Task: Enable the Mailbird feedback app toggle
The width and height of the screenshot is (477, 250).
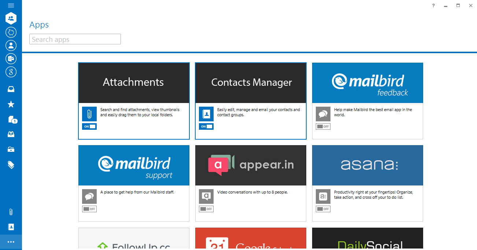Action: click(x=323, y=126)
